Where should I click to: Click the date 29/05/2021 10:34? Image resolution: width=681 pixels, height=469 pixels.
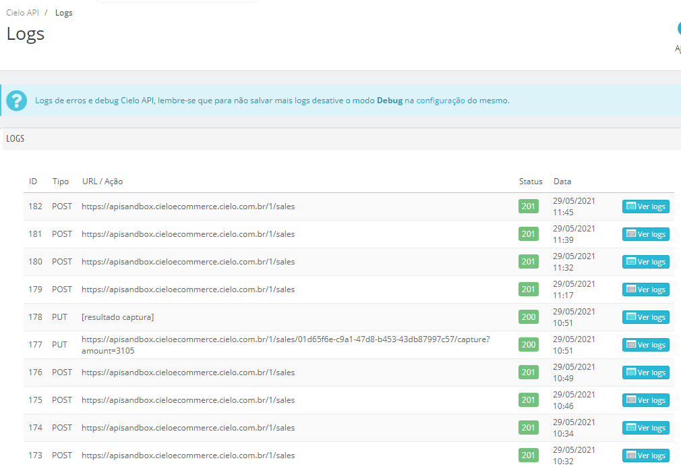(x=574, y=428)
